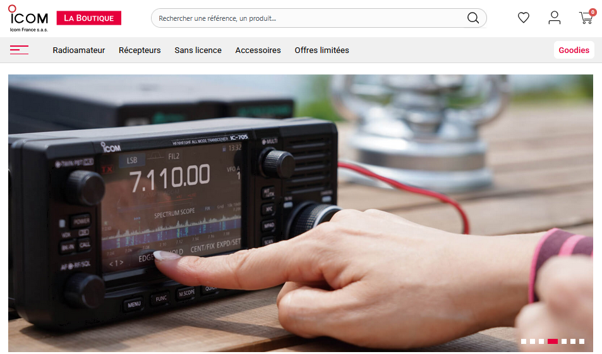Click the IC-705 hero banner image

click(301, 213)
